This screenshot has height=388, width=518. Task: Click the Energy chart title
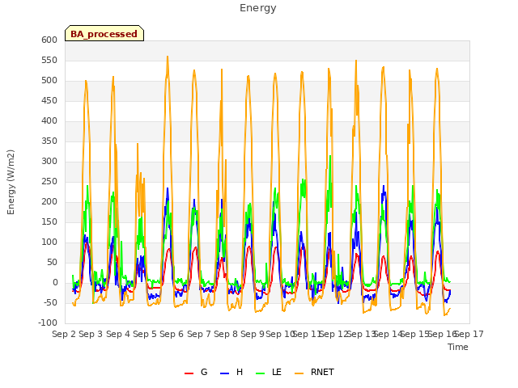tap(258, 8)
